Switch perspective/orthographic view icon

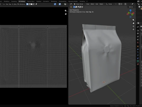133,29
